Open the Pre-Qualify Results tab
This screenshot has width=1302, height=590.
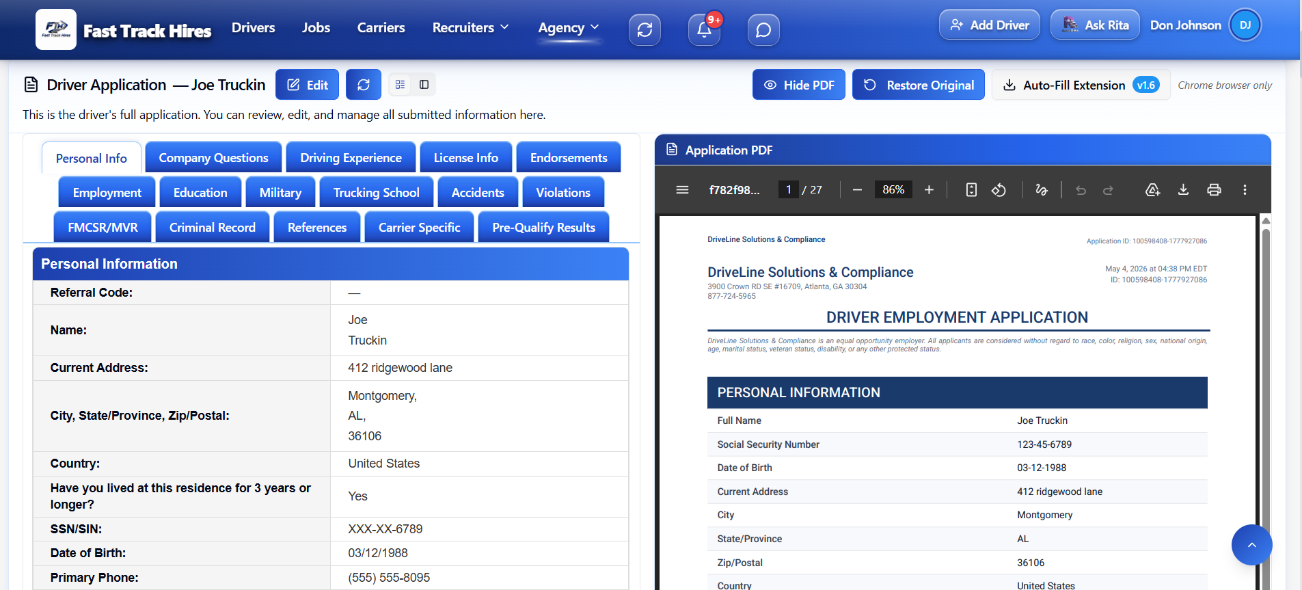(x=543, y=227)
